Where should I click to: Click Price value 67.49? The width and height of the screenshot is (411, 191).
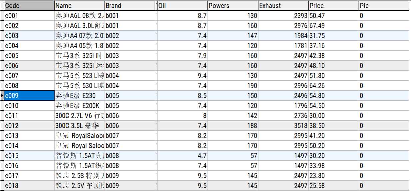334,26
